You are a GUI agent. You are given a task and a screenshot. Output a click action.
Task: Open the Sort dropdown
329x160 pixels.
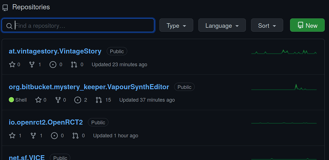tap(267, 25)
